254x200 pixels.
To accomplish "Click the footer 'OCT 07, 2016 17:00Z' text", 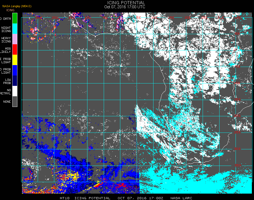I will click(140, 198).
